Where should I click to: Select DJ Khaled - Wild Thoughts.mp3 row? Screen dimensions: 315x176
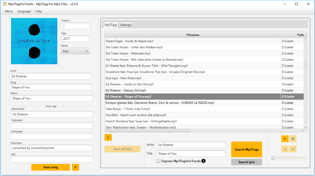[204, 66]
